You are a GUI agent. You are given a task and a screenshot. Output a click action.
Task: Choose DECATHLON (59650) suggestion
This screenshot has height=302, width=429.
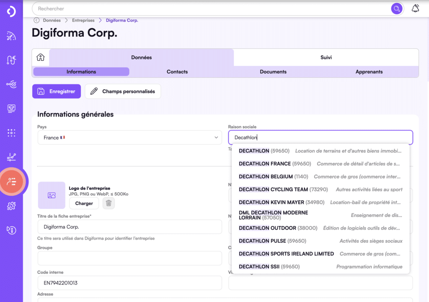[x=320, y=151]
